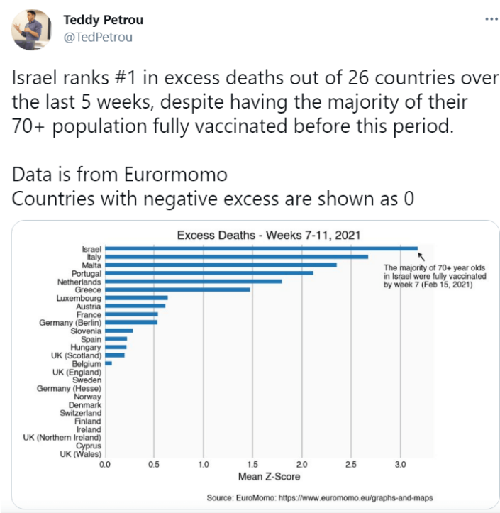Viewport: 500px width, 513px height.
Task: Click the annotation text about 70+ year olds
Action: pos(435,276)
